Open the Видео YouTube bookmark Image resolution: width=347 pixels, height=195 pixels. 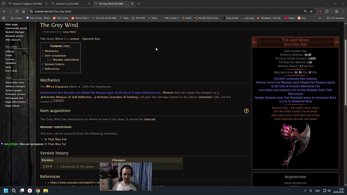(290, 18)
